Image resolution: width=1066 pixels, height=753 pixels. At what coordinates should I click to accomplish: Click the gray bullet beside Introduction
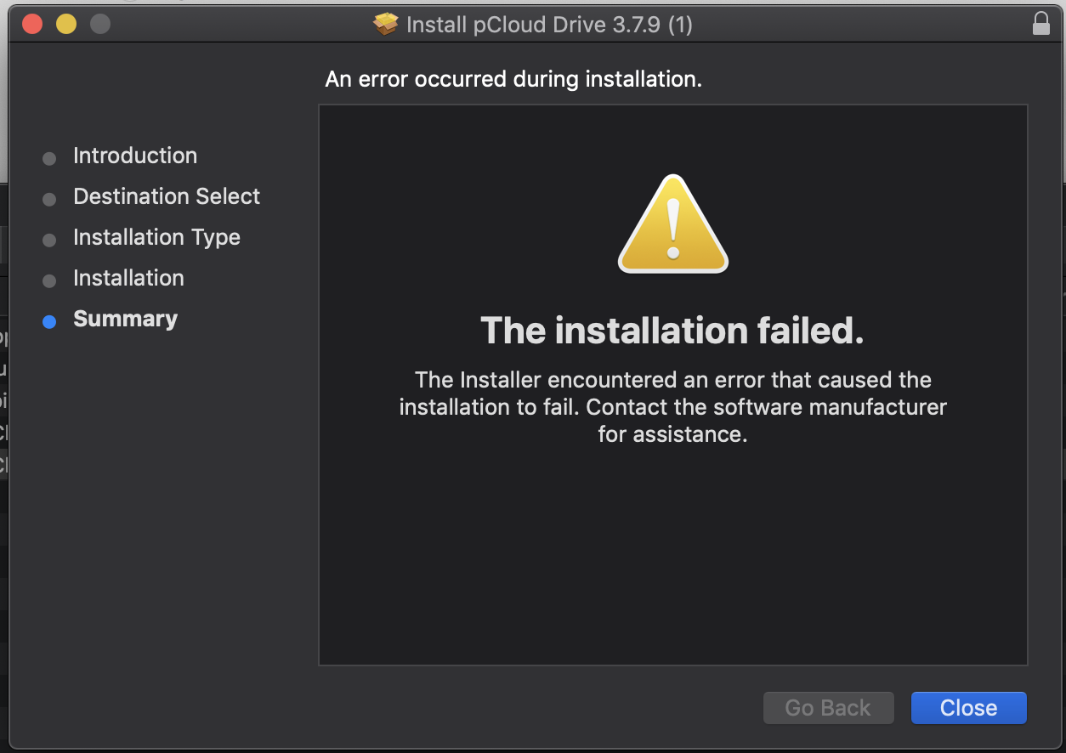[x=49, y=158]
